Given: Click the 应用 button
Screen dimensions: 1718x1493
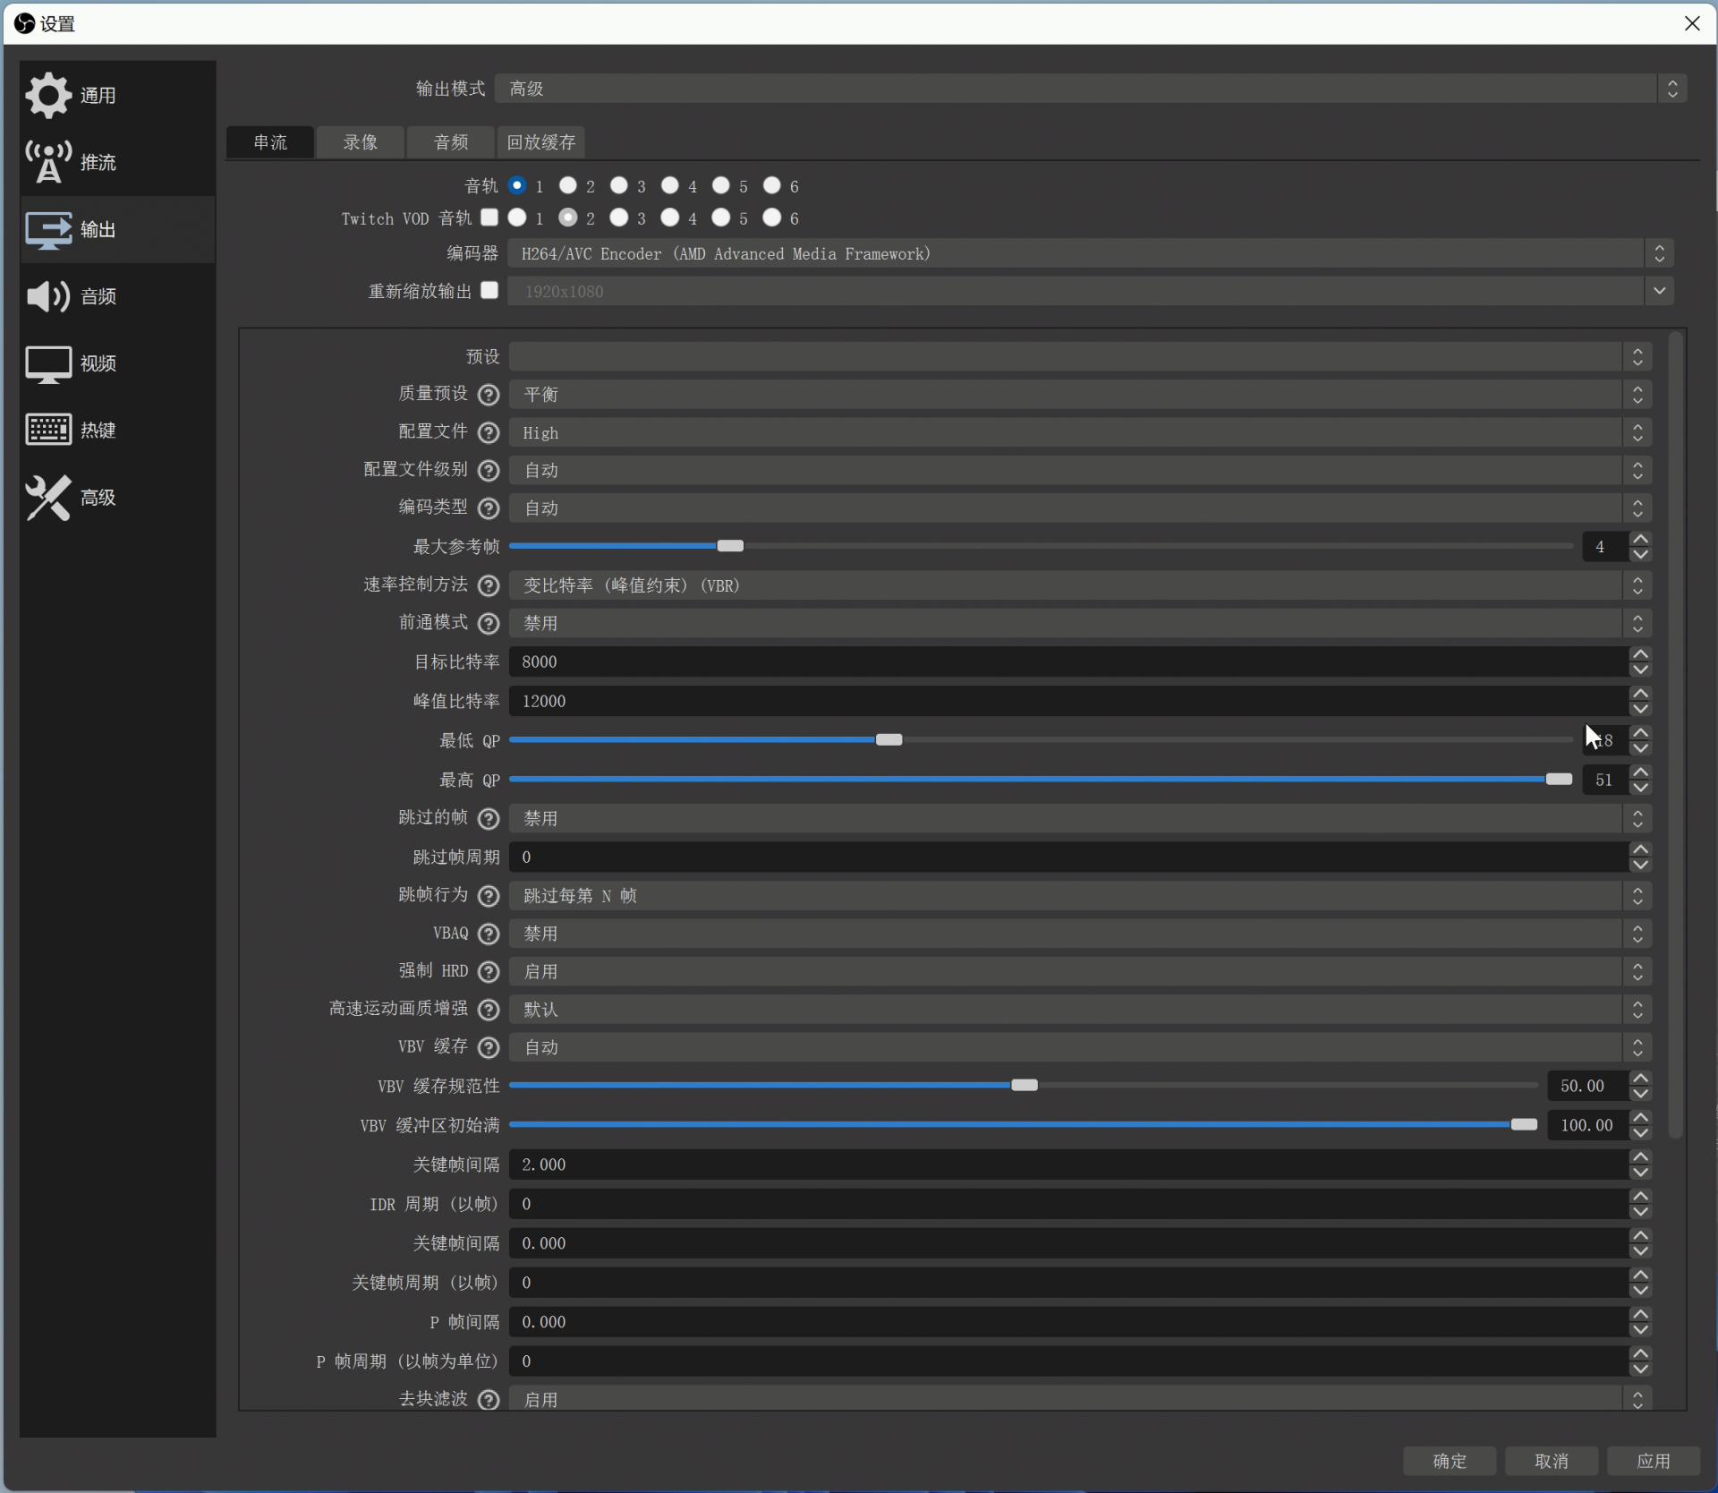Looking at the screenshot, I should click(1653, 1461).
